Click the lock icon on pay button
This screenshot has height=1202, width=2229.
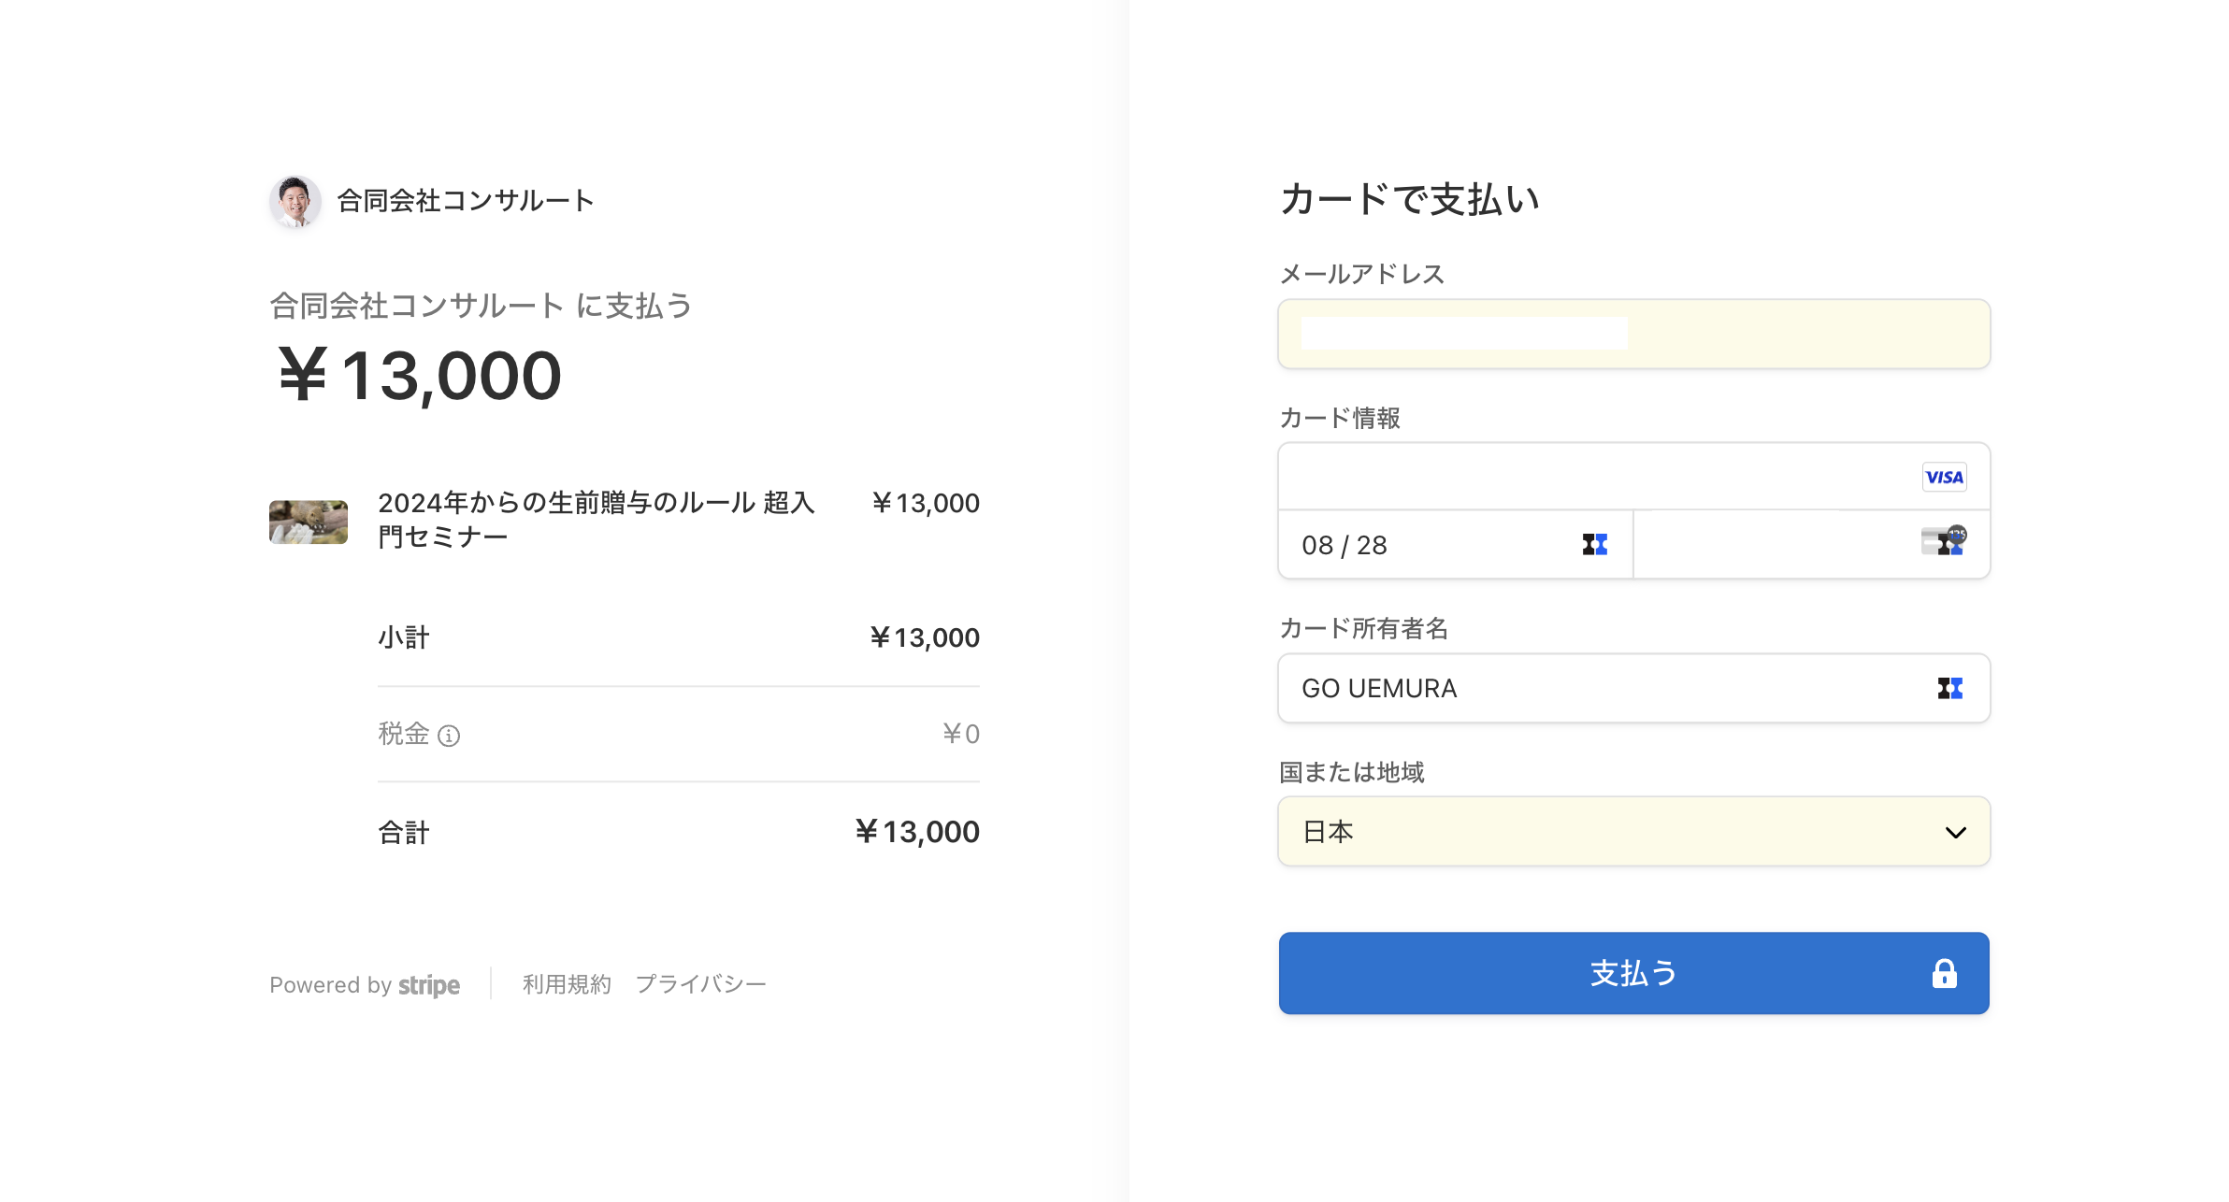pyautogui.click(x=1944, y=973)
